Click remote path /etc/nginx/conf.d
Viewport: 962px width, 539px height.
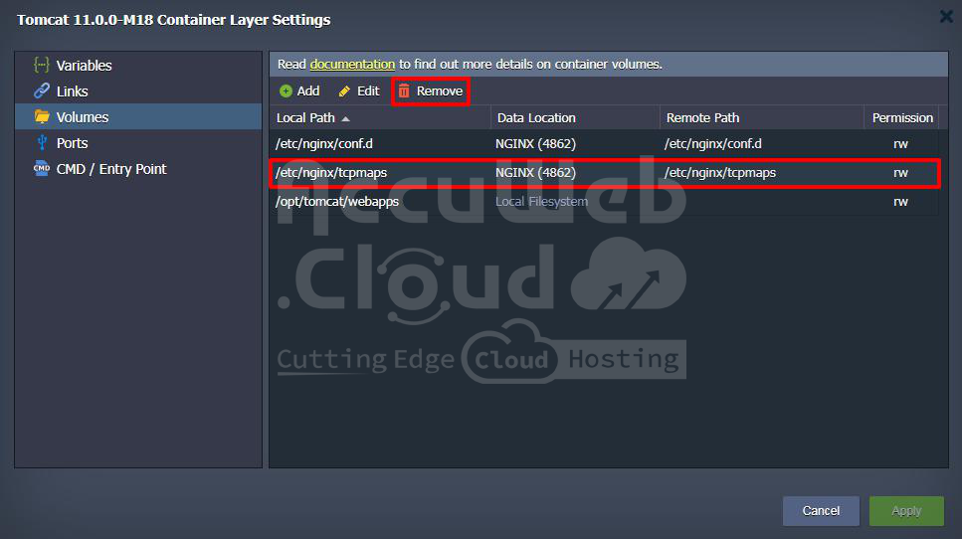tap(713, 144)
